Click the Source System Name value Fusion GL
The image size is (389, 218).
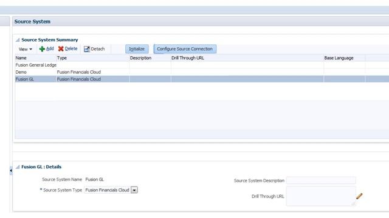click(x=95, y=180)
